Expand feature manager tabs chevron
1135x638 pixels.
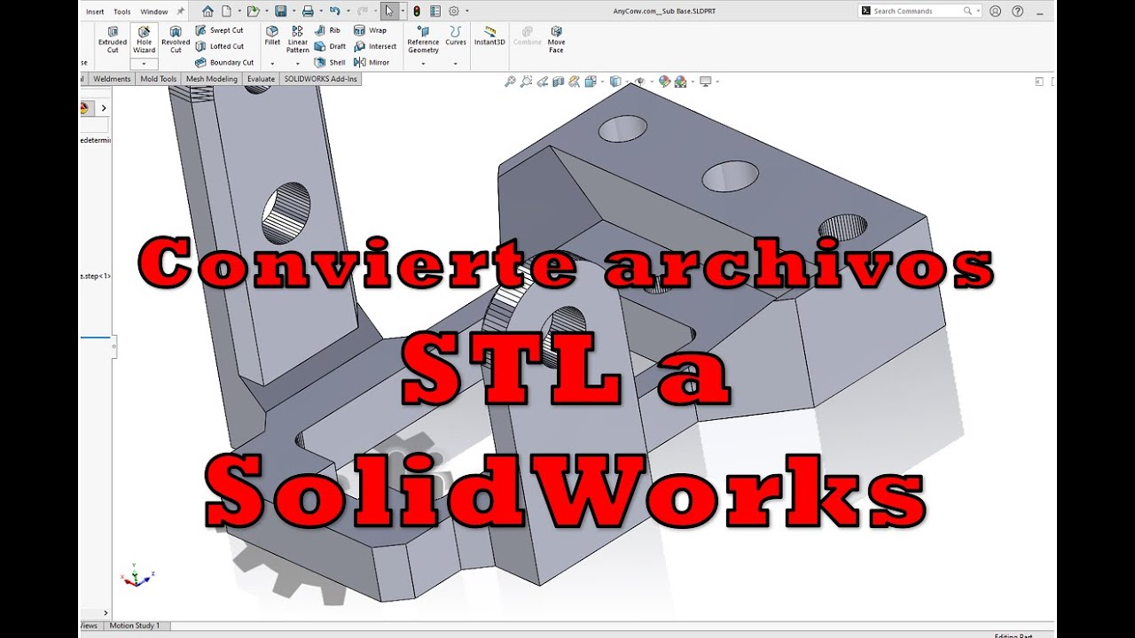[104, 108]
